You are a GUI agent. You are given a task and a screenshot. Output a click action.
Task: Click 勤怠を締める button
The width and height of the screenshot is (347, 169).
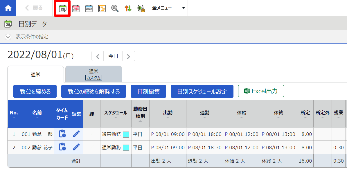coord(35,91)
